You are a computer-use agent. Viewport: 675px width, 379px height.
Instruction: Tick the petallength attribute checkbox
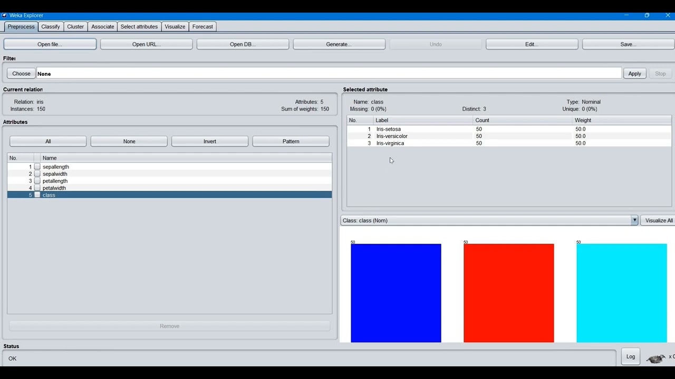(37, 181)
